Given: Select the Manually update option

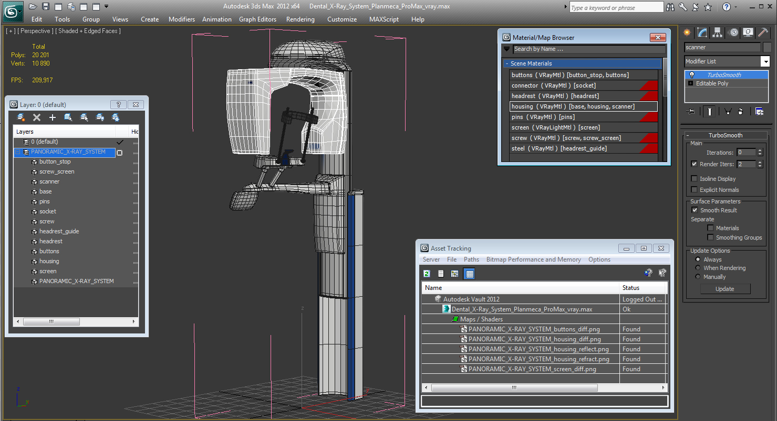Looking at the screenshot, I should point(698,277).
